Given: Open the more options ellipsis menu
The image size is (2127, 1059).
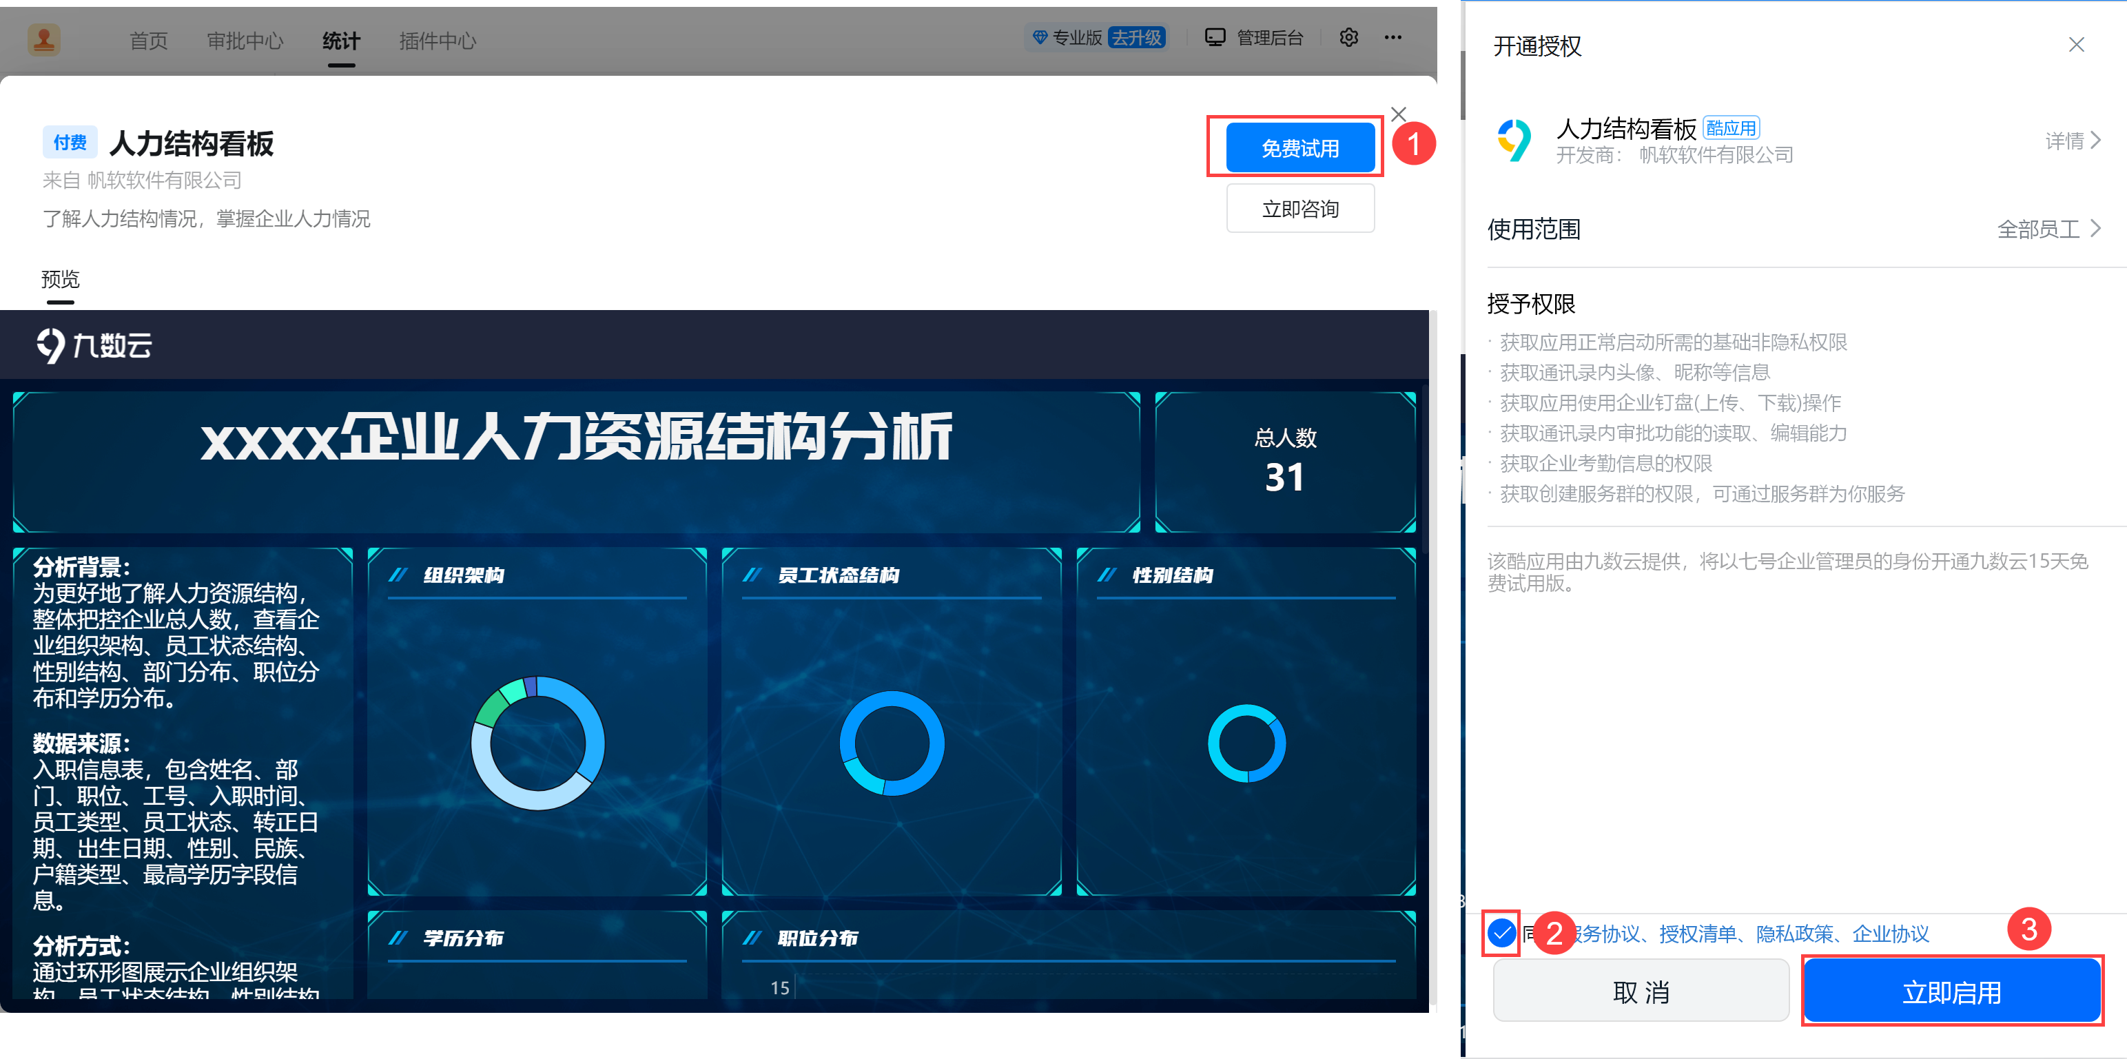Looking at the screenshot, I should [x=1393, y=38].
